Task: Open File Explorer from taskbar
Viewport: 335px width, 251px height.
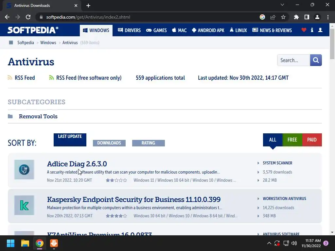Action: click(x=25, y=243)
